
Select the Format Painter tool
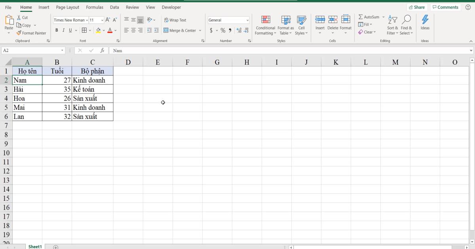(32, 33)
